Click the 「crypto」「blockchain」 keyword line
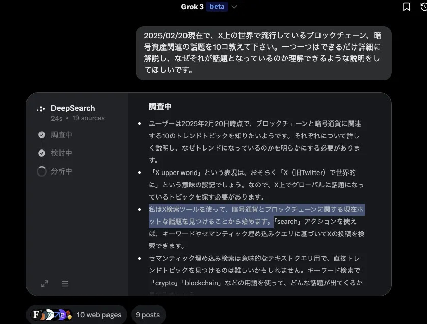The width and height of the screenshot is (427, 324). [x=256, y=283]
